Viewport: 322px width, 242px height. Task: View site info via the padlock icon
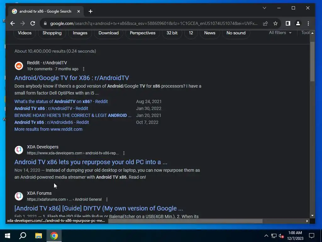click(x=45, y=23)
